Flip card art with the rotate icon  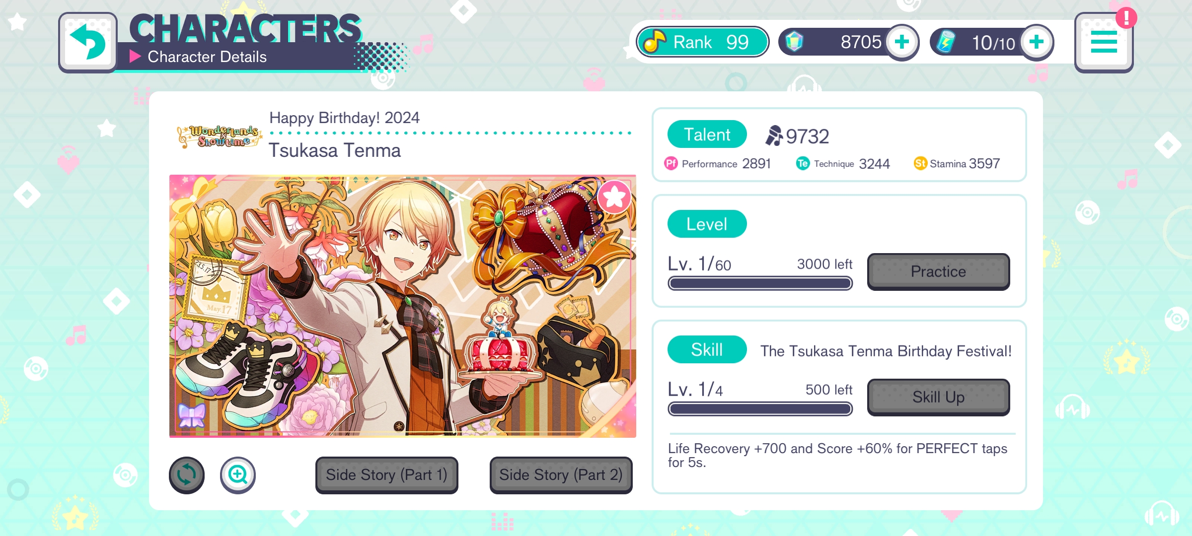click(187, 475)
